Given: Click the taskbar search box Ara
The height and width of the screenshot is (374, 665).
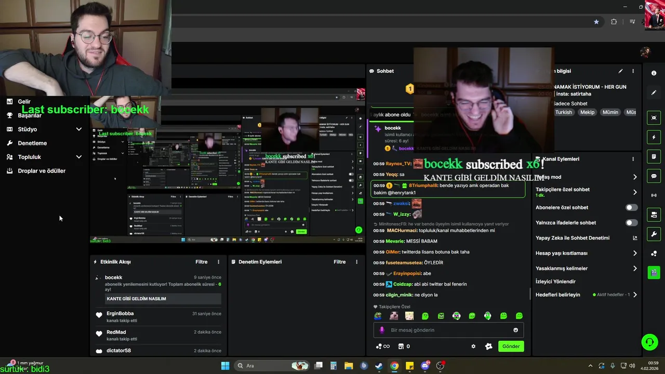Looking at the screenshot, I should 272,366.
